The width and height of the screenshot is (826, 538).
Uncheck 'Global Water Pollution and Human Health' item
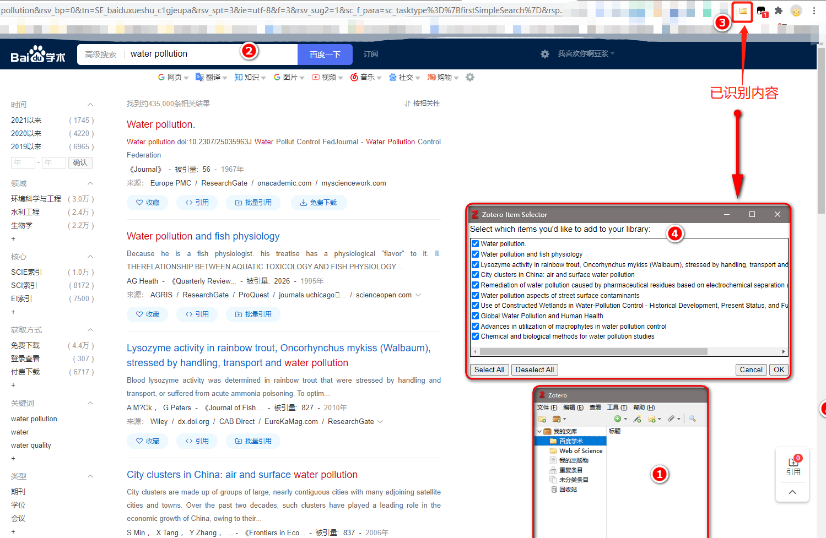(475, 316)
